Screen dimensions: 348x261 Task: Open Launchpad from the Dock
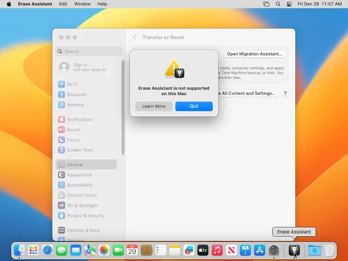pyautogui.click(x=33, y=250)
